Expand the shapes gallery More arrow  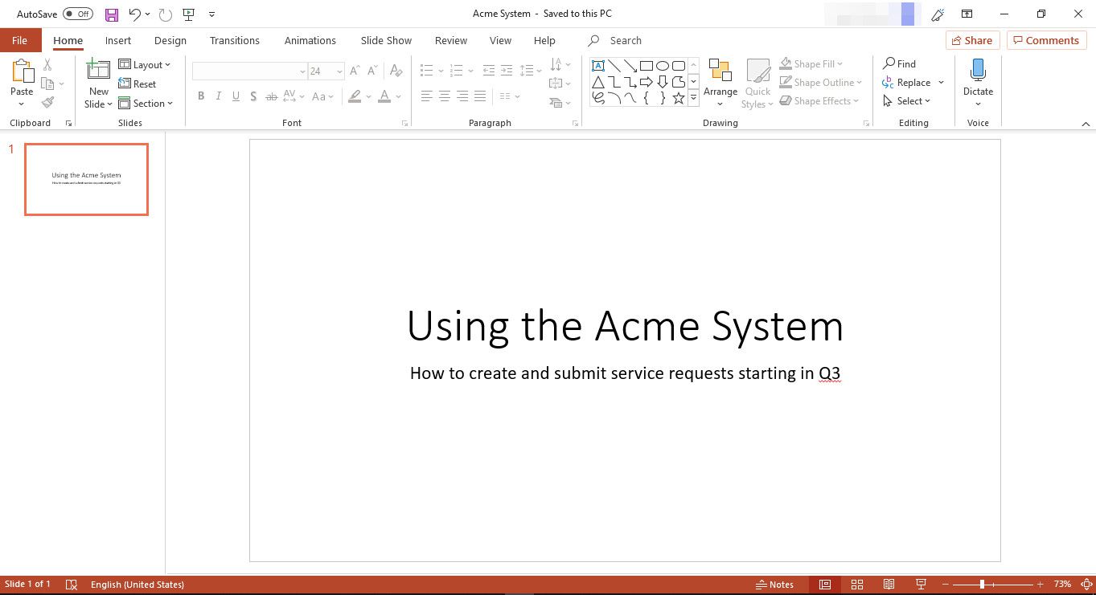click(x=693, y=98)
